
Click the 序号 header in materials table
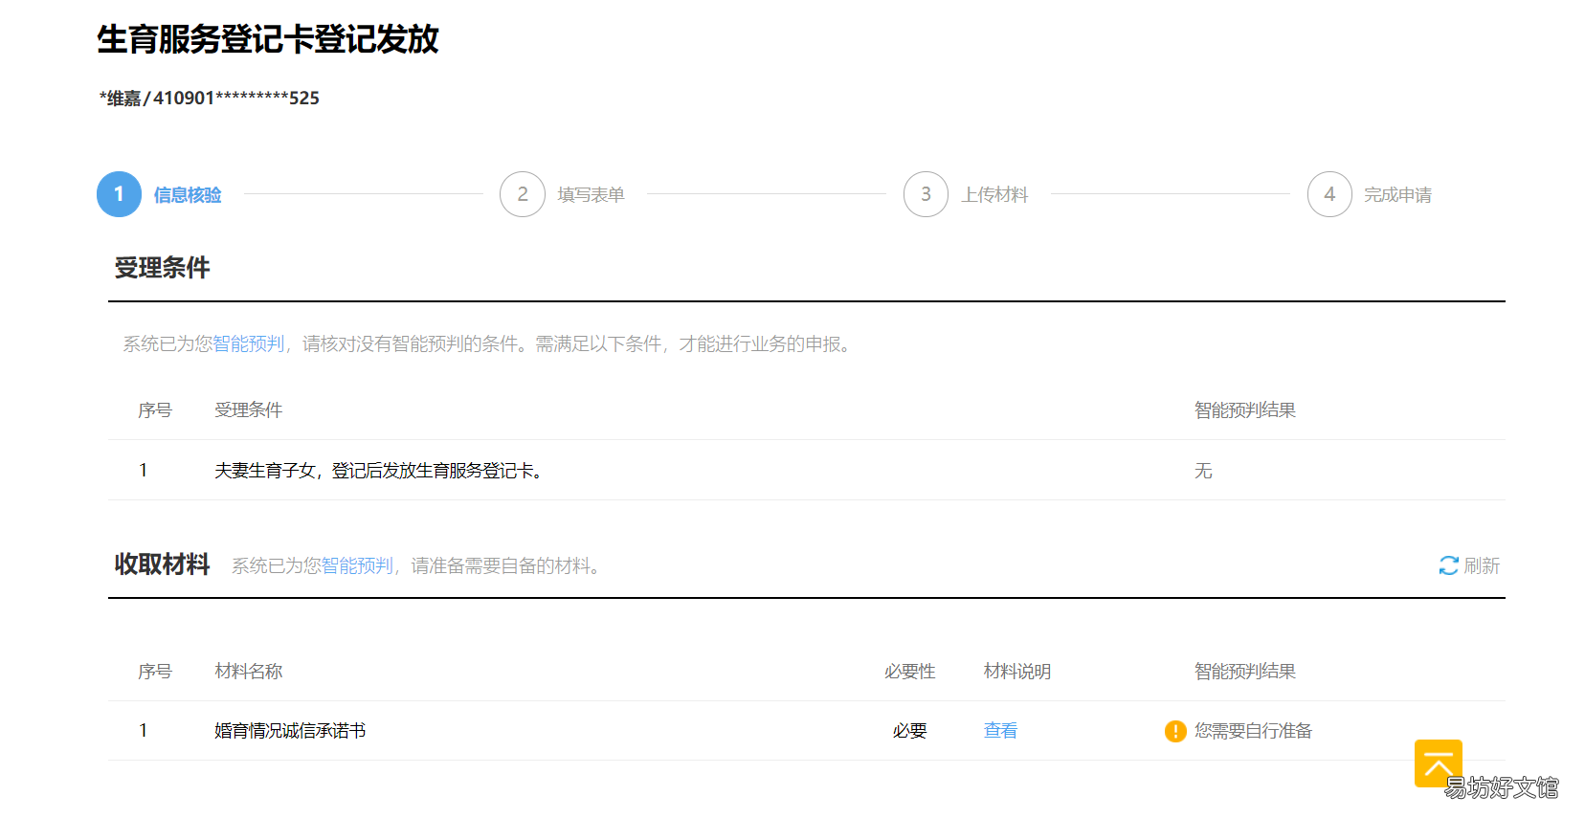155,672
